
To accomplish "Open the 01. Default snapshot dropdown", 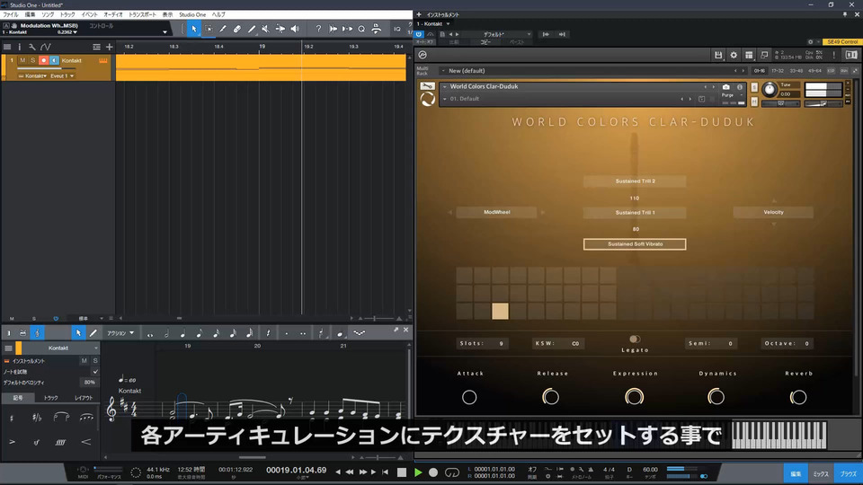I will tap(465, 99).
